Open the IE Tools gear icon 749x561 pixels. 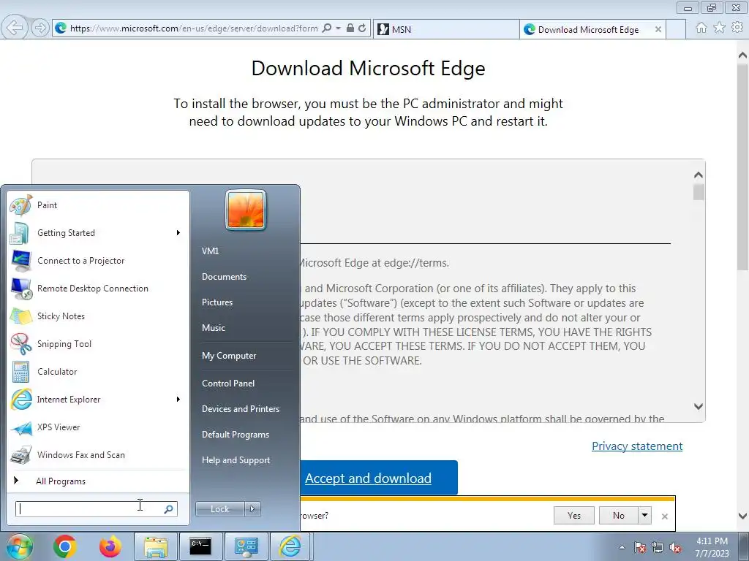tap(737, 28)
